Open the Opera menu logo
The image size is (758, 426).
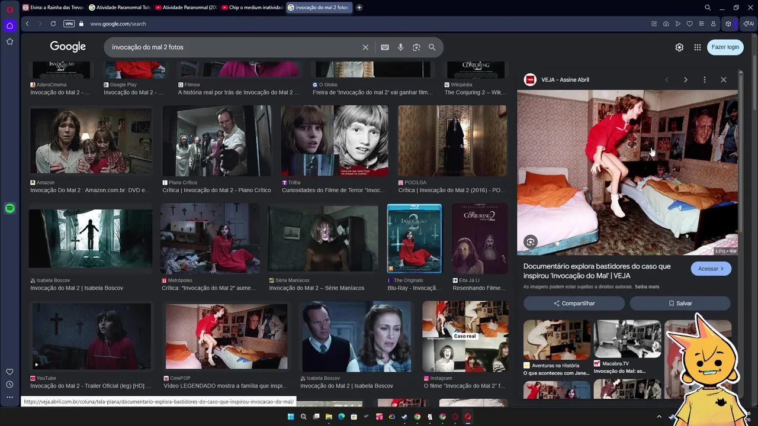[9, 9]
